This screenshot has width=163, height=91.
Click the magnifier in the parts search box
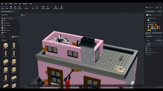tap(10, 37)
